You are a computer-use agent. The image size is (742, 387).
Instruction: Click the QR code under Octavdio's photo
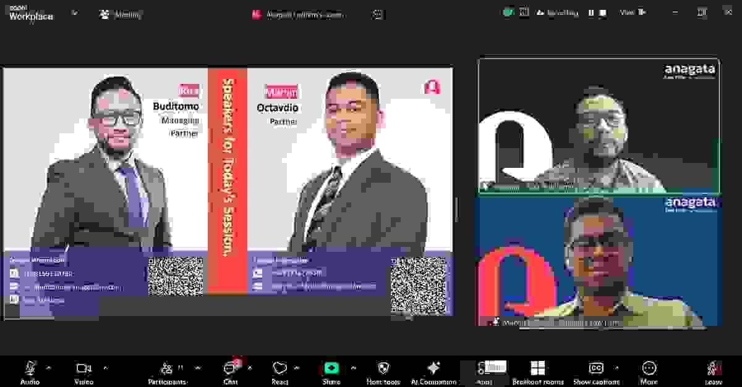tap(418, 286)
